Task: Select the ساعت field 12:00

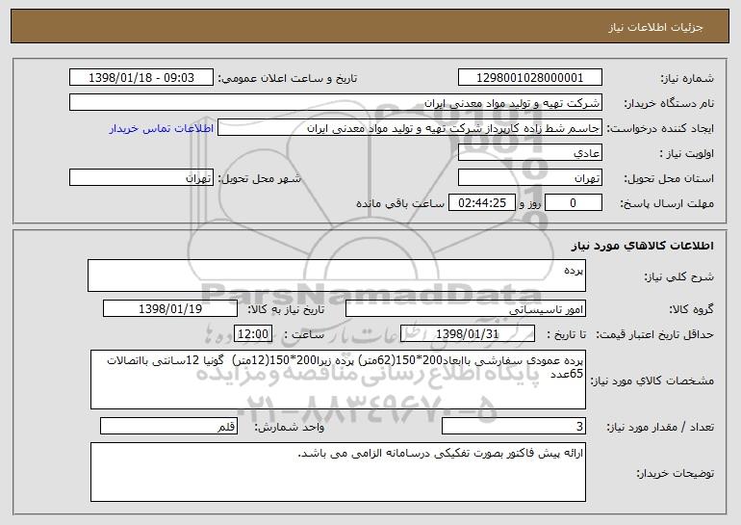Action: pyautogui.click(x=253, y=334)
